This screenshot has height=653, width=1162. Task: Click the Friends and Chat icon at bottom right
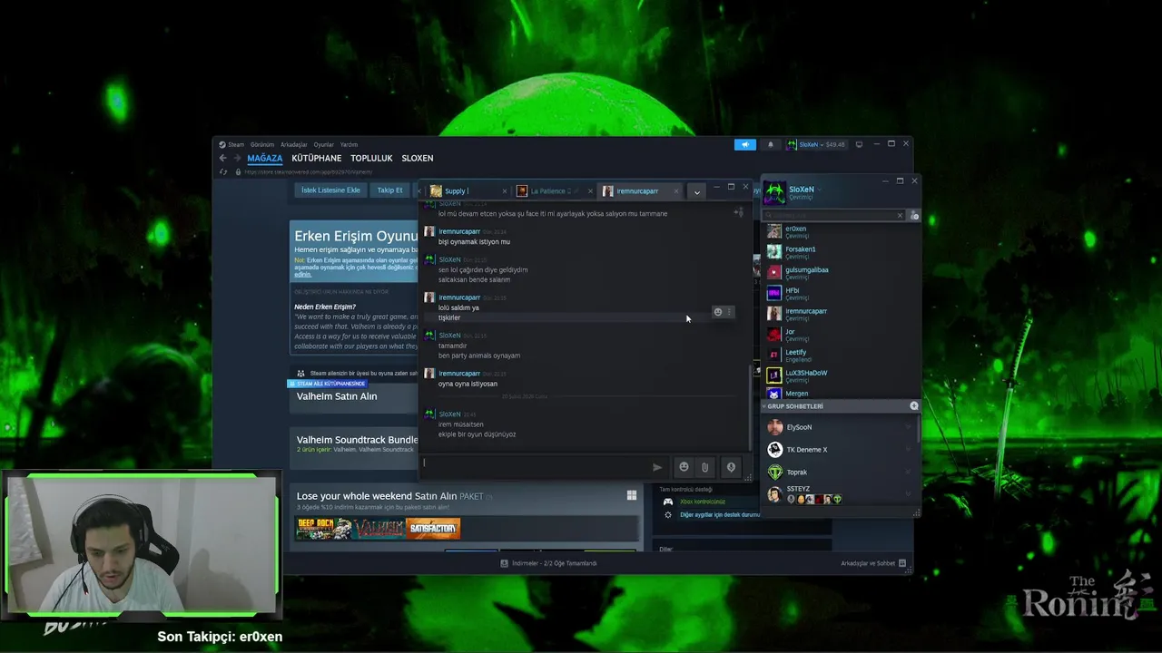point(903,563)
